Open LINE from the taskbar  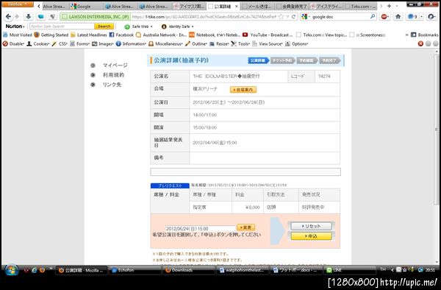[350, 270]
